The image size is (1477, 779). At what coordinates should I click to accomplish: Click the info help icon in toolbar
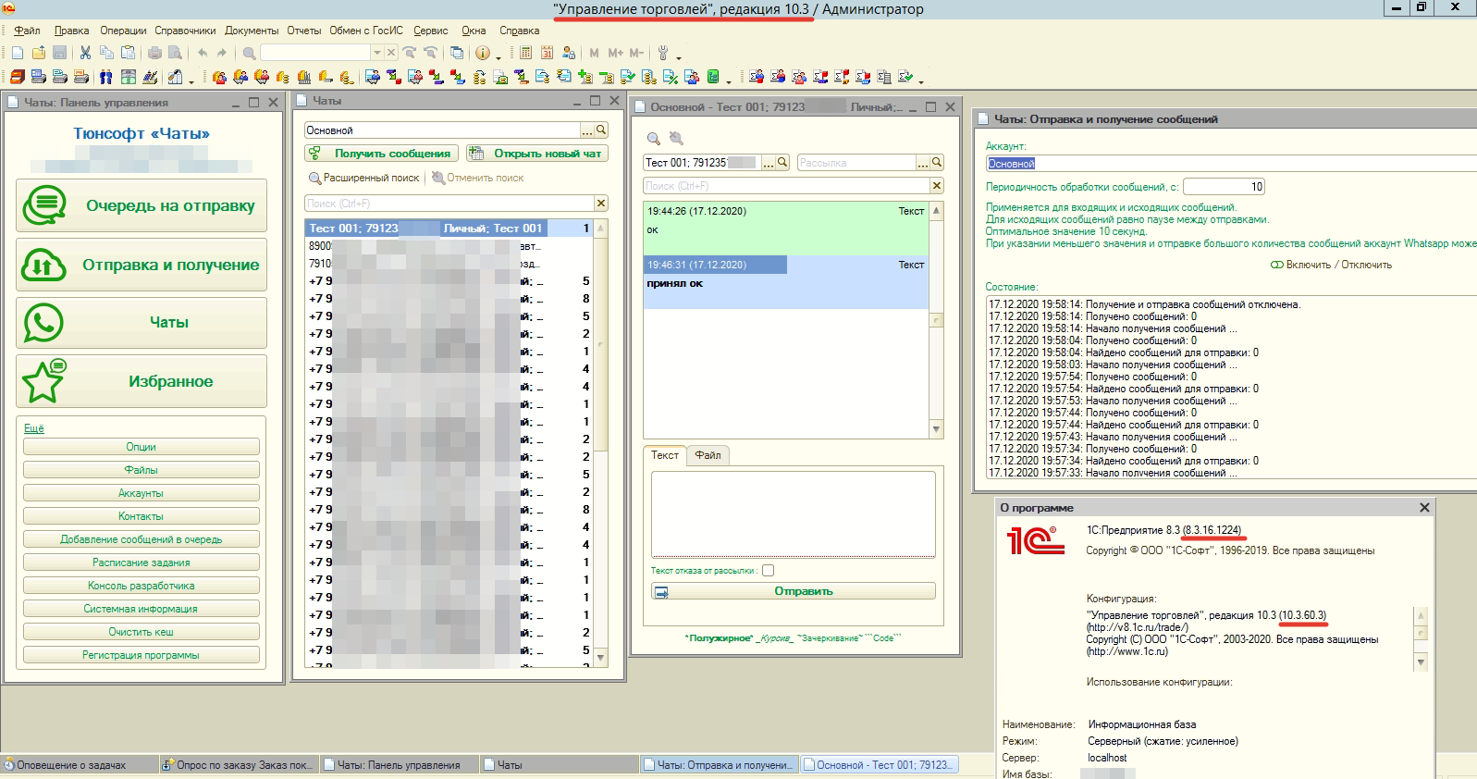pos(482,53)
